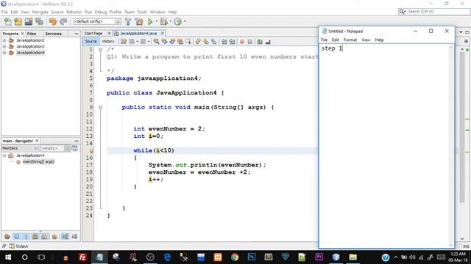Open the Debug Project dropdown arrow
Image resolution: width=471 pixels, height=264 pixels.
(171, 21)
